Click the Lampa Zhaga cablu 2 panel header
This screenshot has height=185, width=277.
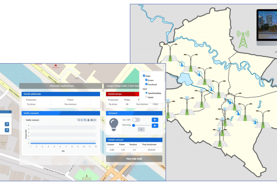(x=122, y=86)
